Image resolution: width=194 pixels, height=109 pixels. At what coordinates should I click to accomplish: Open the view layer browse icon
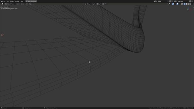point(176,1)
